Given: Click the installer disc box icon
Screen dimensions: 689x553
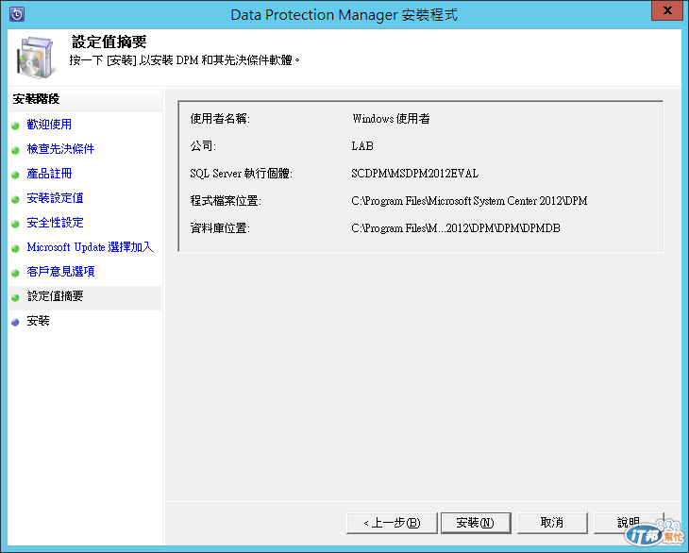Looking at the screenshot, I should 36,57.
